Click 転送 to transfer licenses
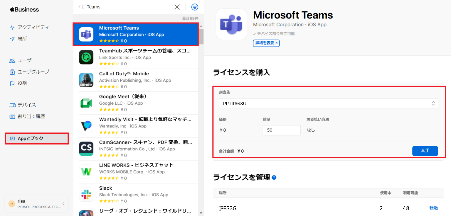The image size is (451, 216). point(433,208)
